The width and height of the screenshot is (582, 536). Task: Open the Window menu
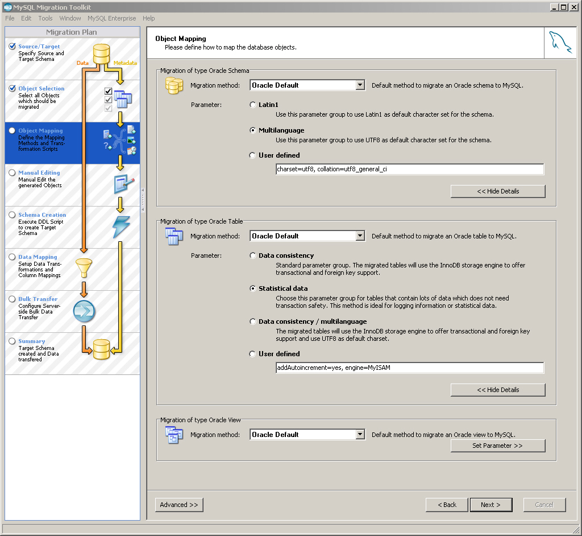click(x=70, y=18)
